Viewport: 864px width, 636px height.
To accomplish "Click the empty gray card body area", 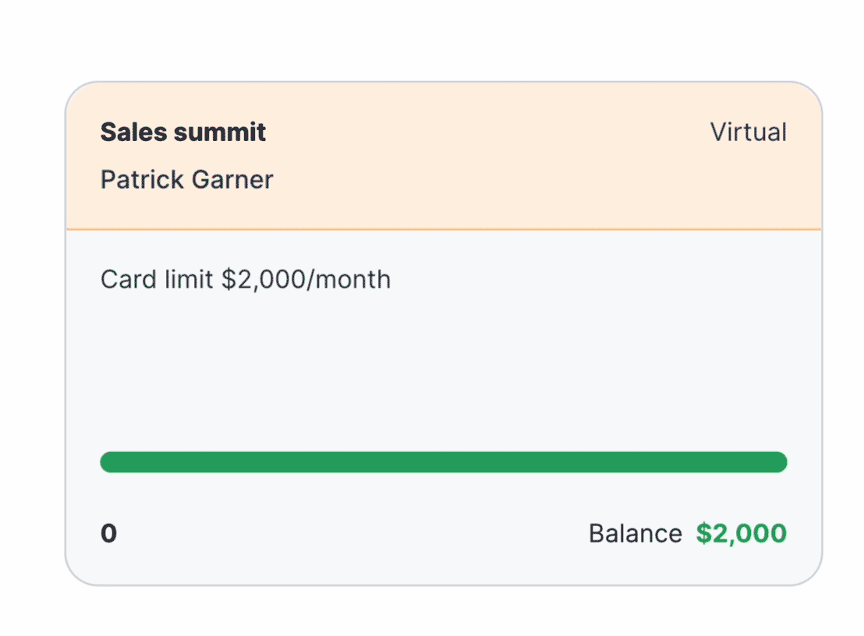I will point(444,366).
